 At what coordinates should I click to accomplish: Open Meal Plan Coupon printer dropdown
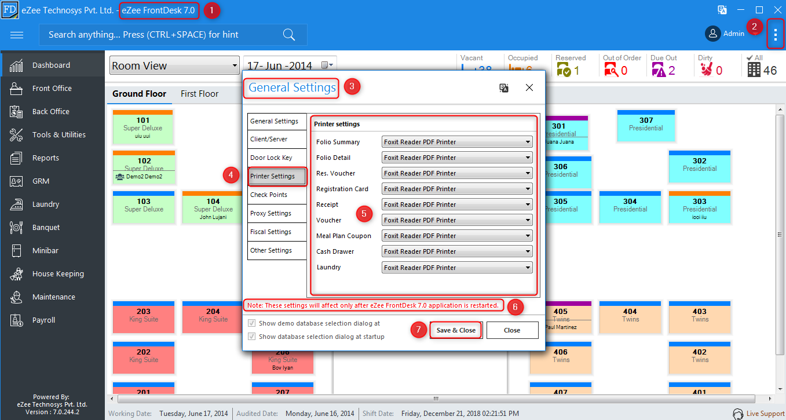coord(457,236)
